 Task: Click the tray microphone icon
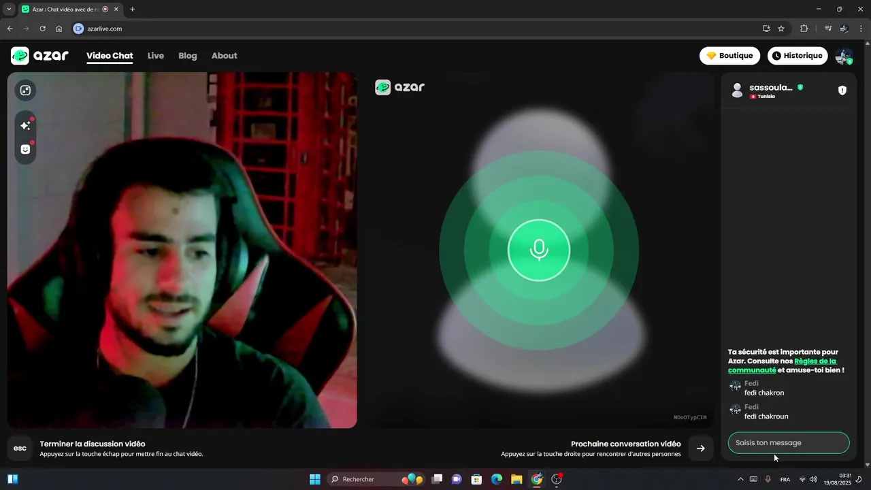click(x=768, y=480)
